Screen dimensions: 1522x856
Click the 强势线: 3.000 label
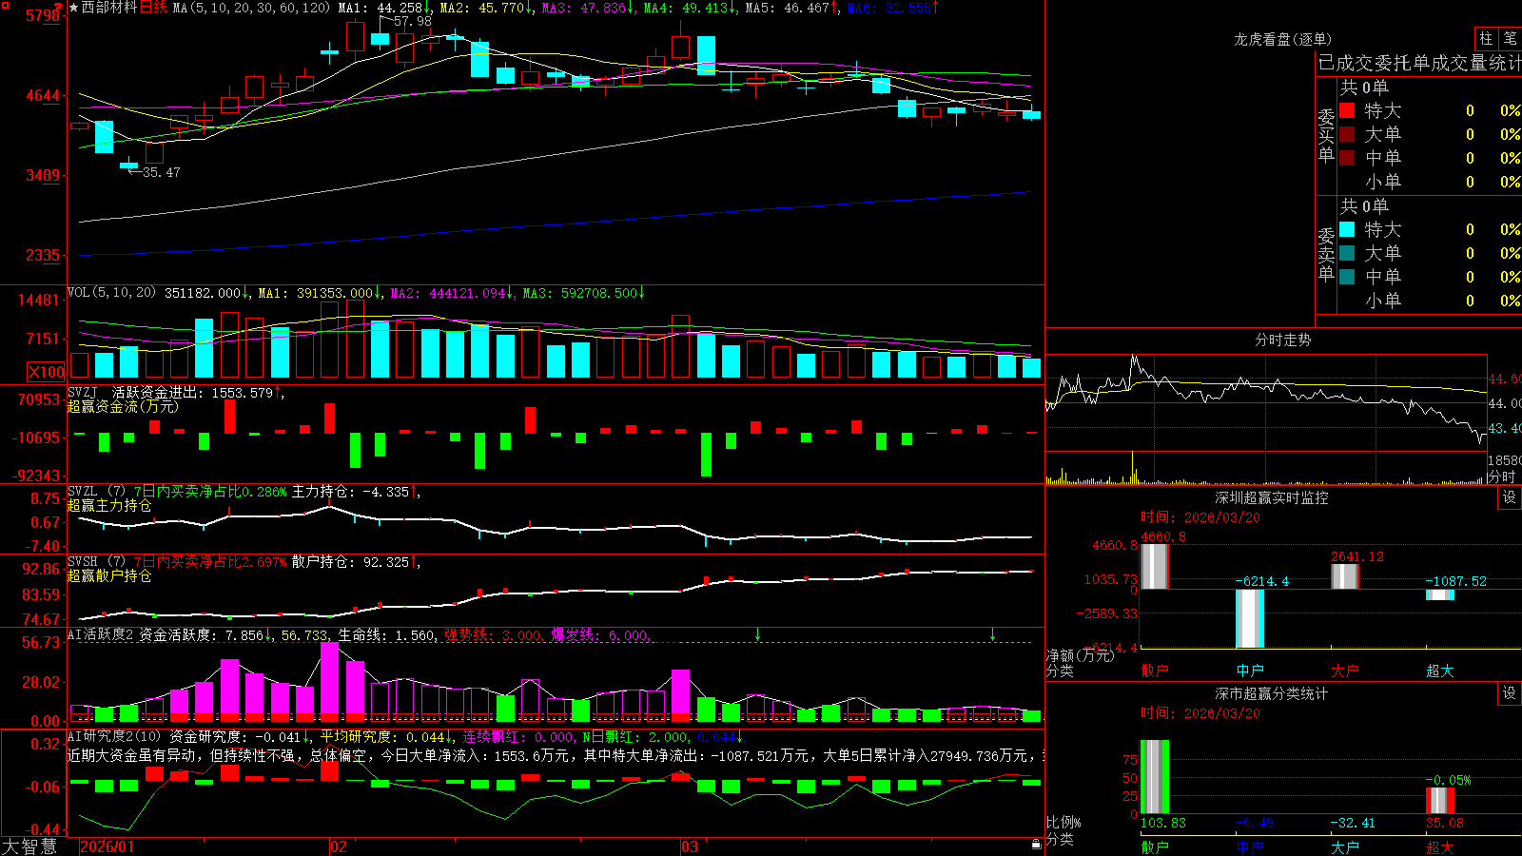click(x=494, y=634)
